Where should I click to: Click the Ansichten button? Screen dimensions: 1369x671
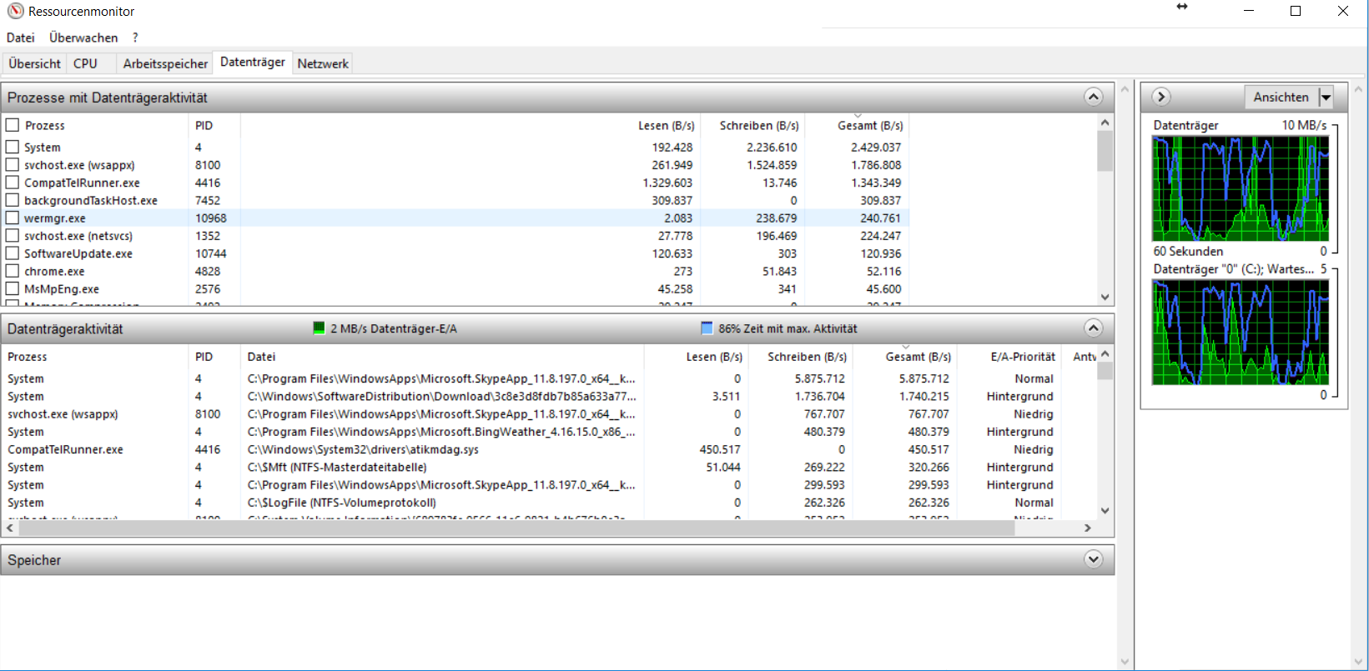[x=1281, y=98]
